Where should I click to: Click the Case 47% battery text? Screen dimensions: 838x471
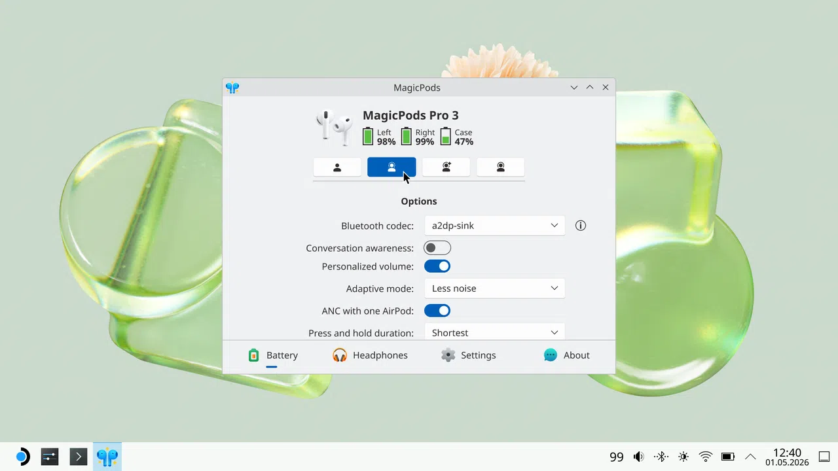pos(464,137)
